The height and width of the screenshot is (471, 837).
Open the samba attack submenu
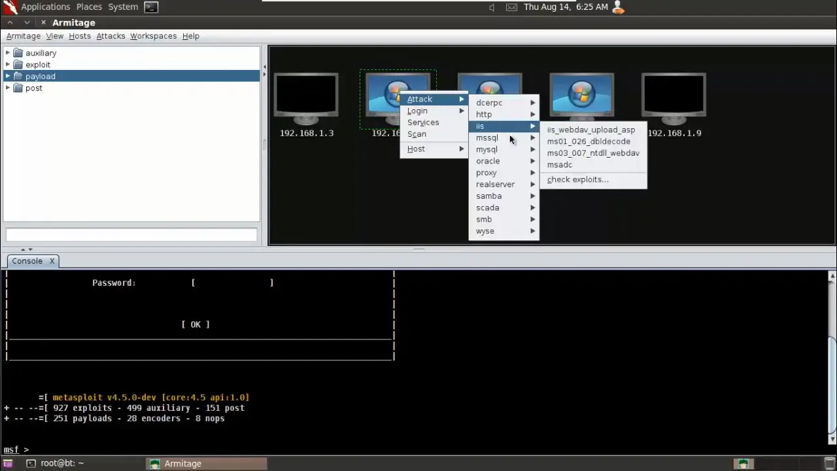504,196
